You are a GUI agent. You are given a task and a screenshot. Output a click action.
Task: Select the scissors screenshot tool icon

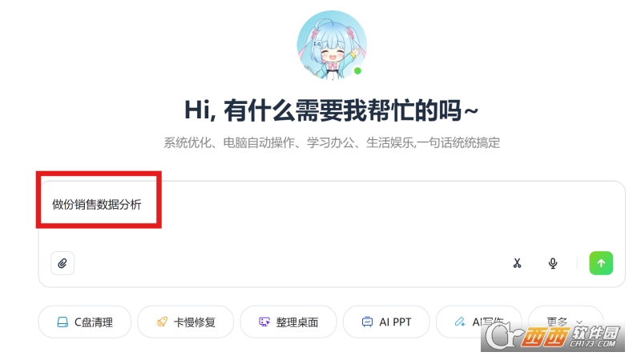tap(517, 263)
